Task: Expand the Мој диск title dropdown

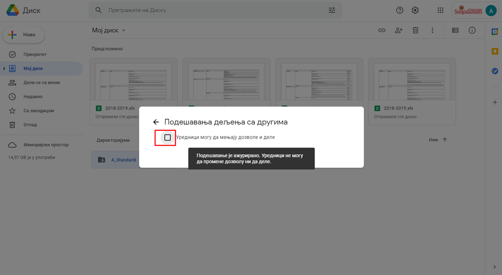Action: [124, 30]
